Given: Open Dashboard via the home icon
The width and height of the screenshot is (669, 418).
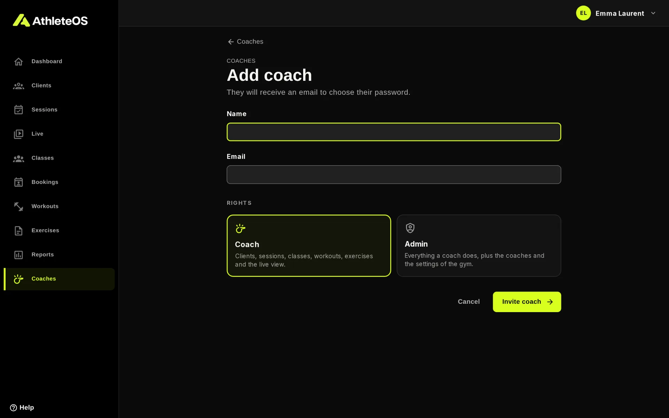Looking at the screenshot, I should click(x=18, y=62).
